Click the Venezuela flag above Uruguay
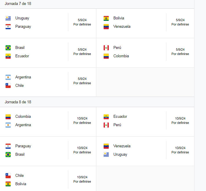Viewport: 206px width, 191px height. [106, 146]
